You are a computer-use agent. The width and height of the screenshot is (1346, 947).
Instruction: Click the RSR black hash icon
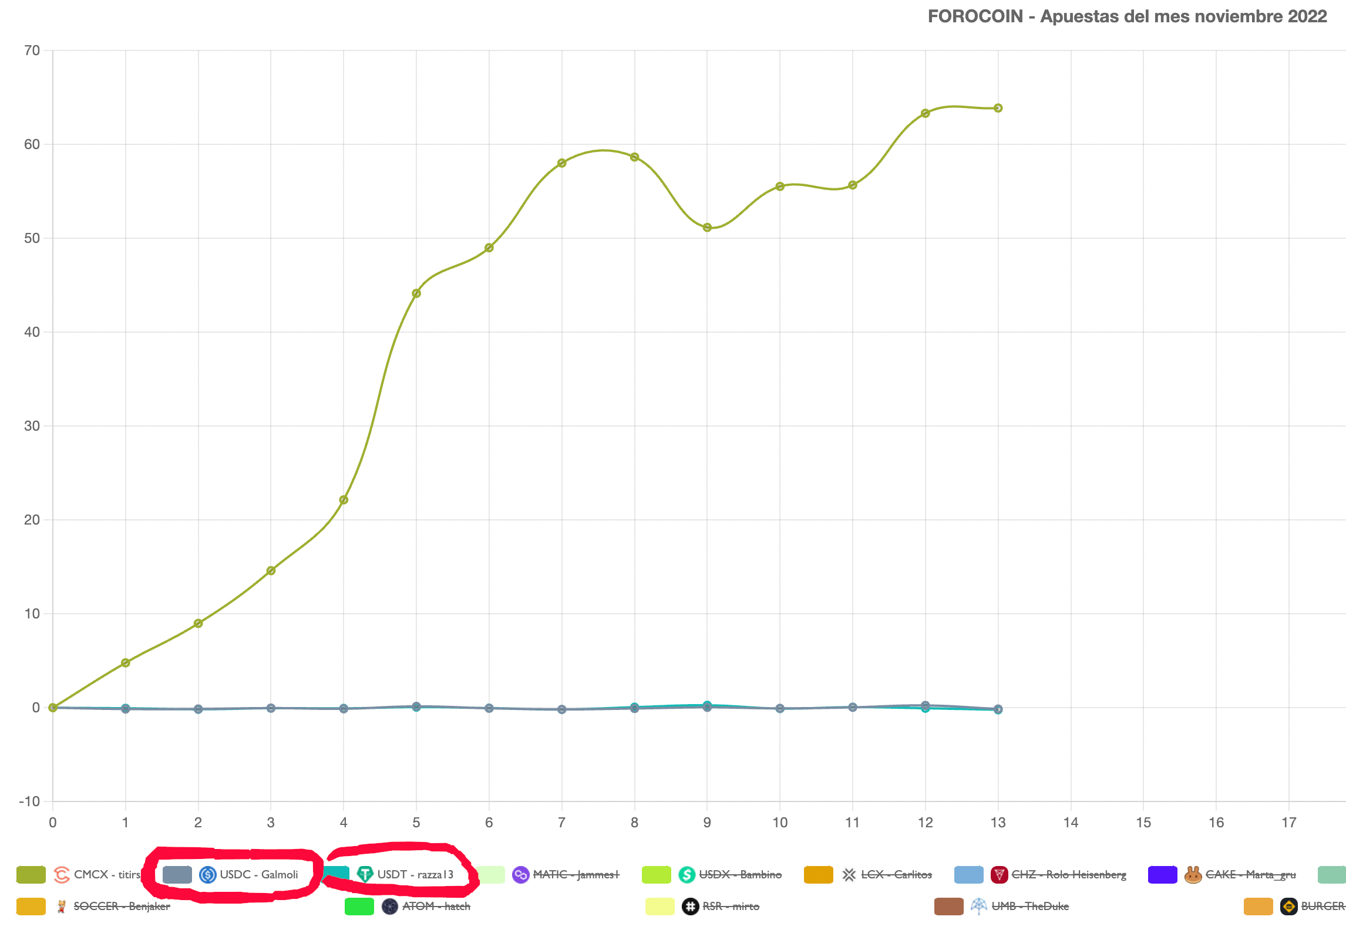pyautogui.click(x=690, y=907)
